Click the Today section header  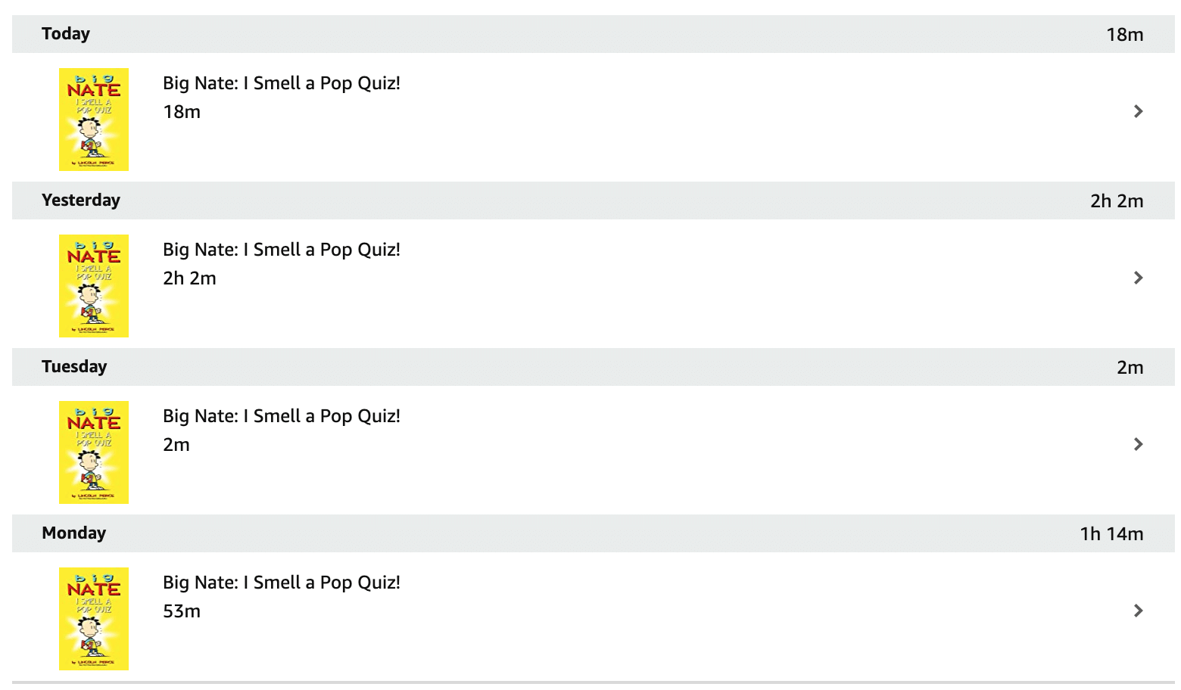(66, 34)
